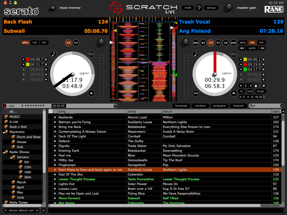Image resolution: width=287 pixels, height=215 pixels.
Task: Set the loop out point
Action: coord(250,91)
